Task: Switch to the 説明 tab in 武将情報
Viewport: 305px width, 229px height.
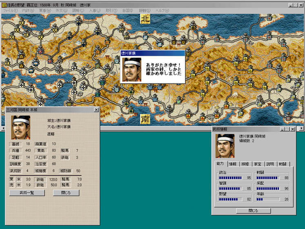Action: [x=270, y=164]
